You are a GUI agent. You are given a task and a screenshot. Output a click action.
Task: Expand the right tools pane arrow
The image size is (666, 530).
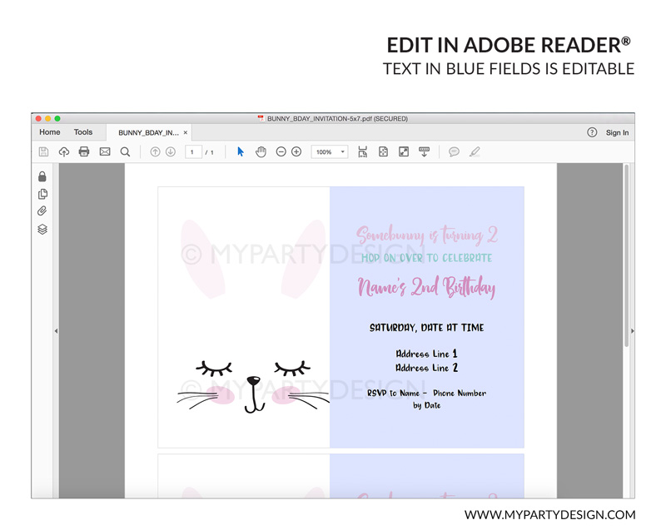pos(632,331)
